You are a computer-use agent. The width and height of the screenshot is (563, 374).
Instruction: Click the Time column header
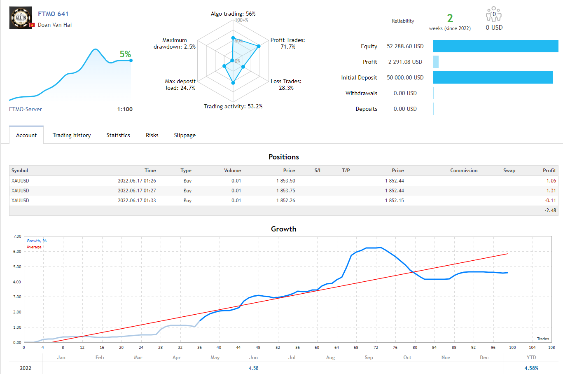pyautogui.click(x=150, y=171)
